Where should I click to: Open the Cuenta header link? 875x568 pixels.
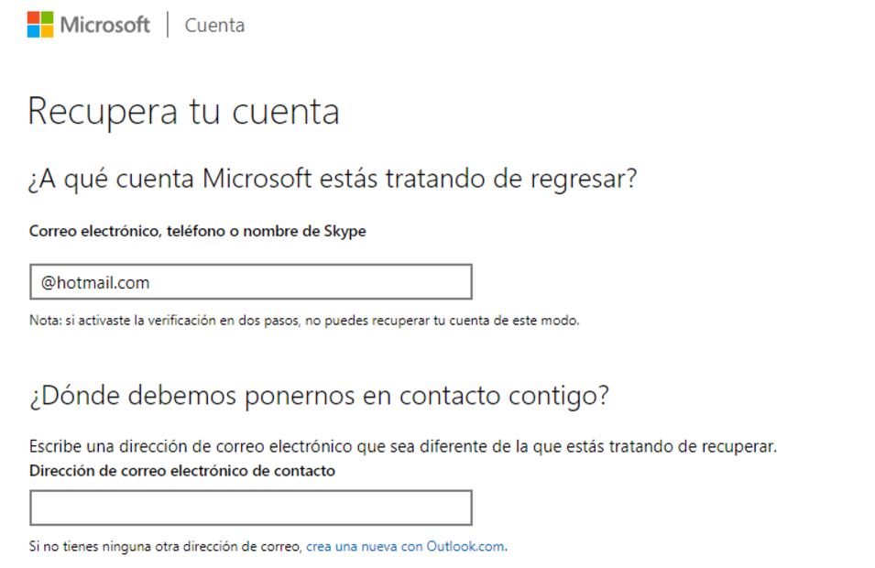pyautogui.click(x=214, y=26)
